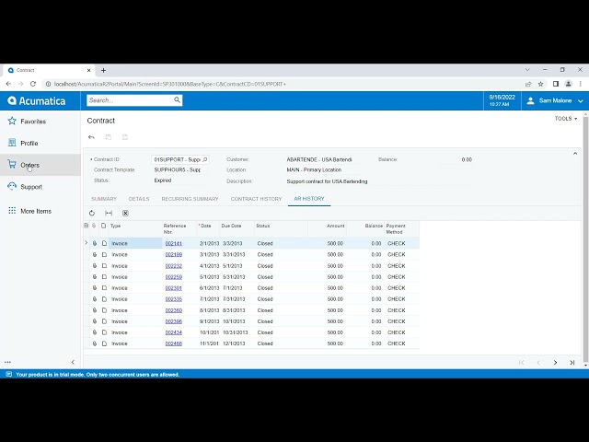
Task: Click the business date 9/16/2022
Action: (502, 97)
